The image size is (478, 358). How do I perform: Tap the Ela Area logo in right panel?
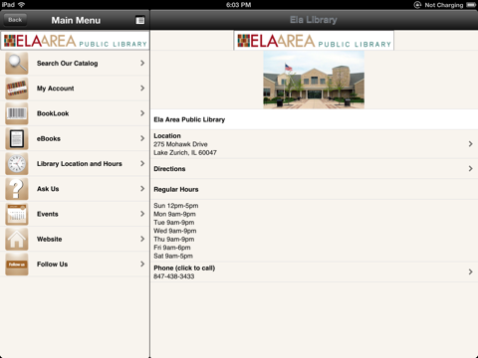click(314, 41)
